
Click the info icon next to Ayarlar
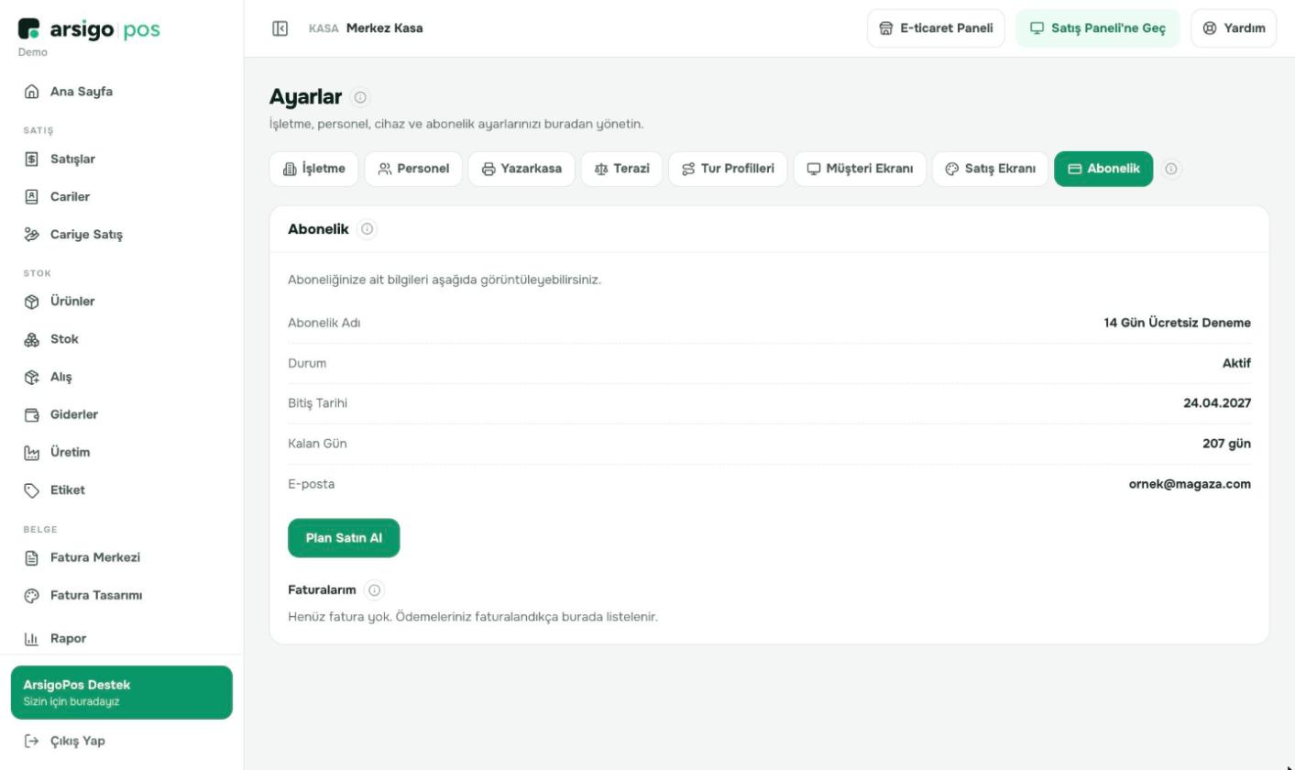click(x=360, y=97)
